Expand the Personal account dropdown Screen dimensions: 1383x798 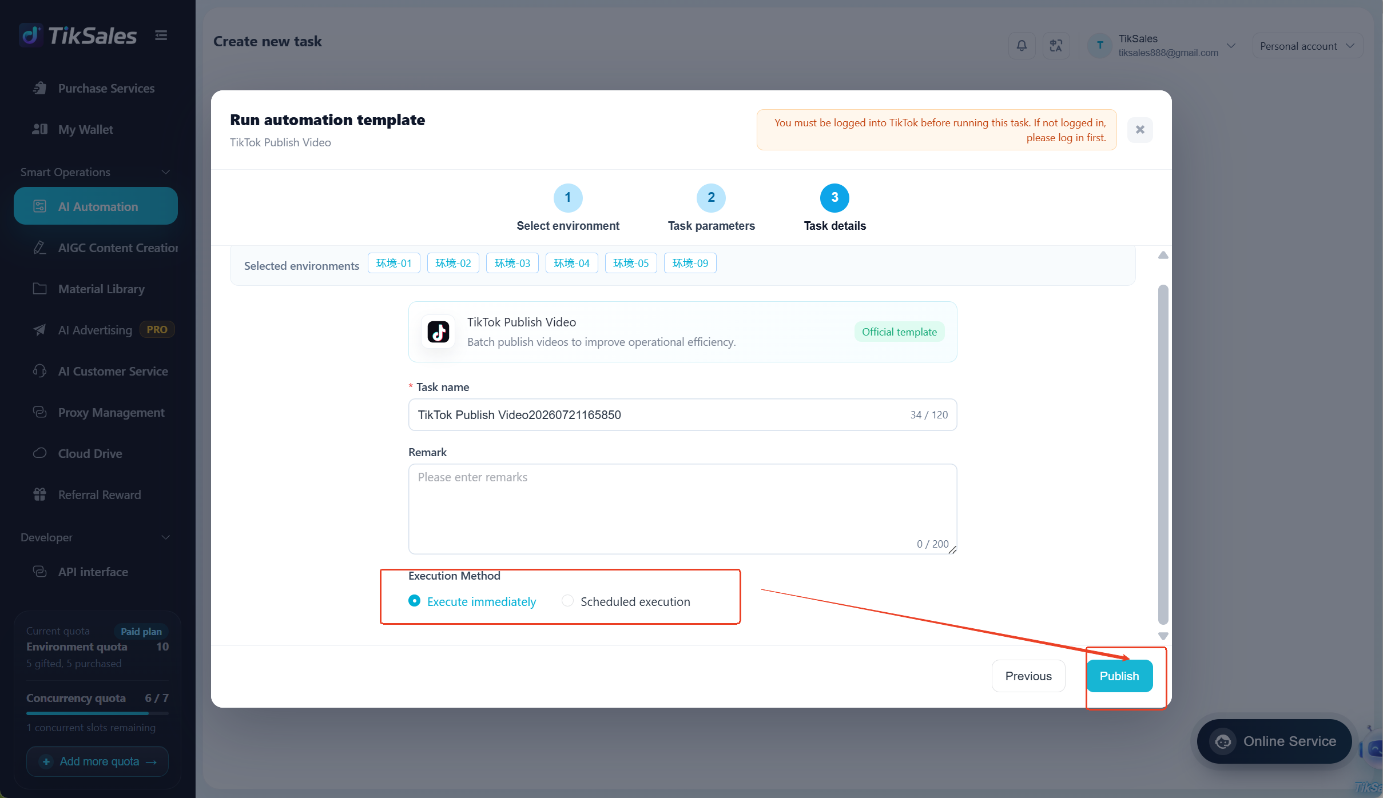point(1308,46)
